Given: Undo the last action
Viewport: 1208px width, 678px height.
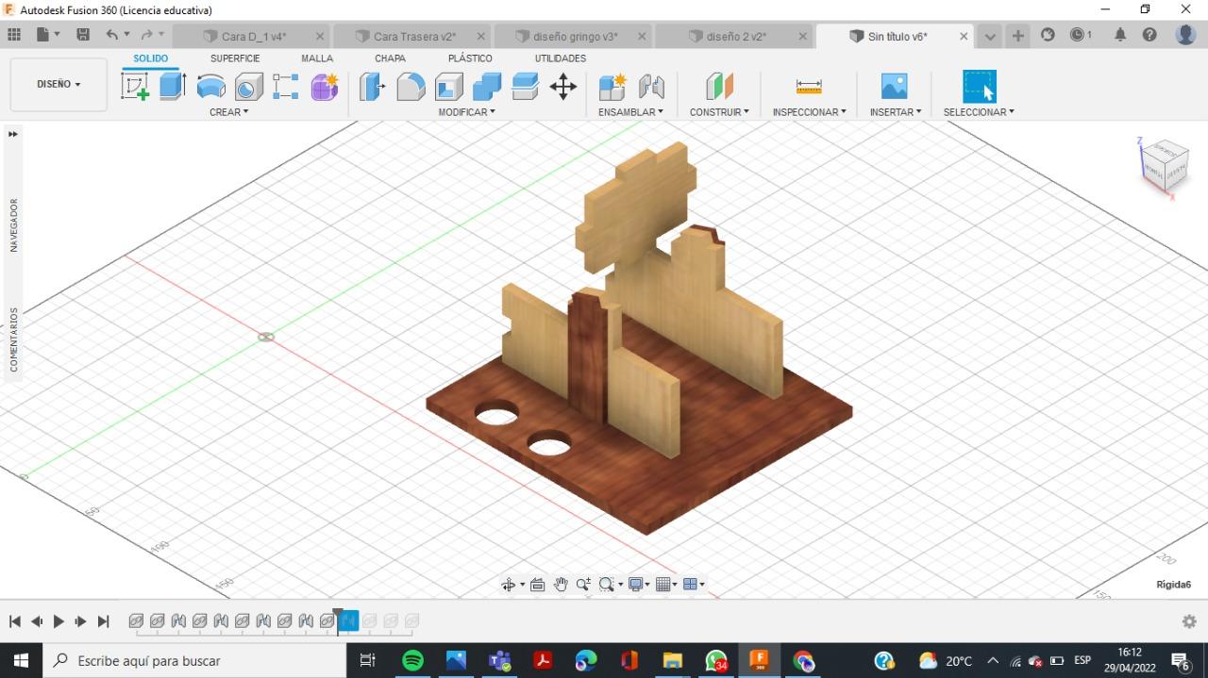Looking at the screenshot, I should tap(112, 35).
